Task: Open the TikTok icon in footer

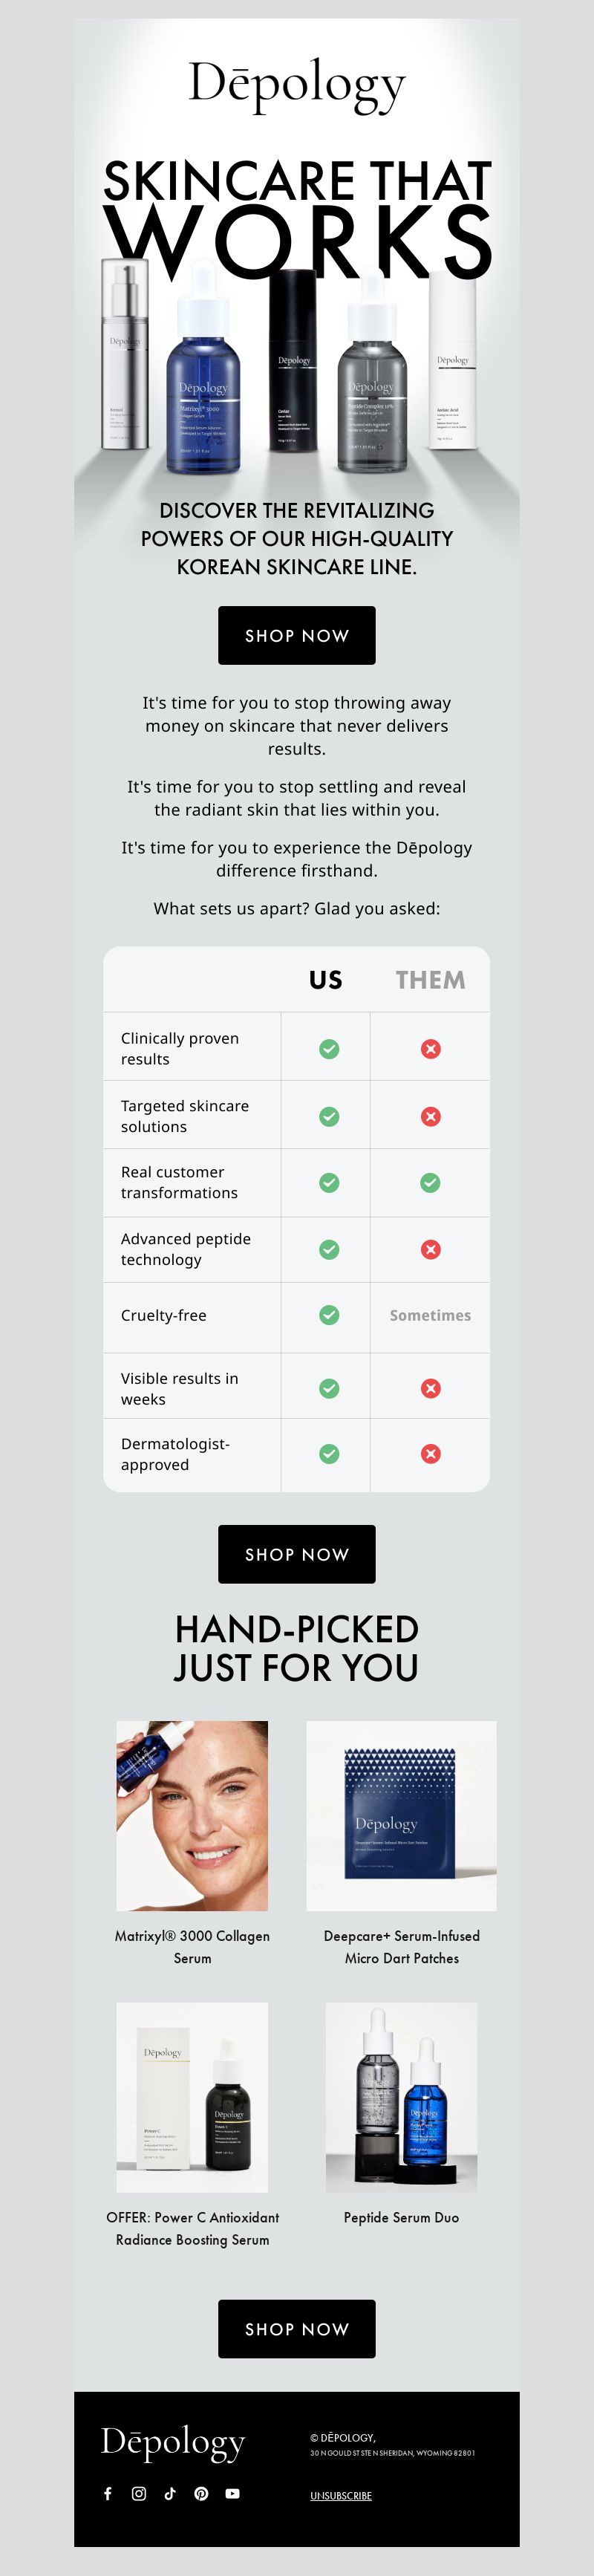Action: click(170, 2493)
